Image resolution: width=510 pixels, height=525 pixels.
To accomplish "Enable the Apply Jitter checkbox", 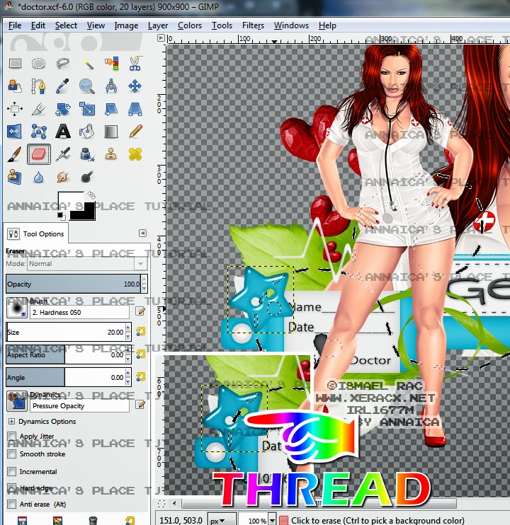I will (12, 436).
